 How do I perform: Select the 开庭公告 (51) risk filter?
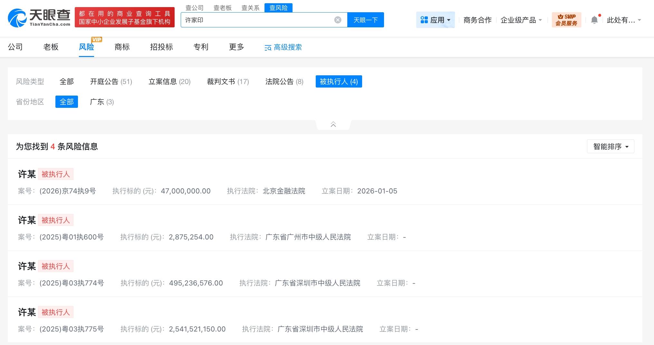click(x=111, y=82)
